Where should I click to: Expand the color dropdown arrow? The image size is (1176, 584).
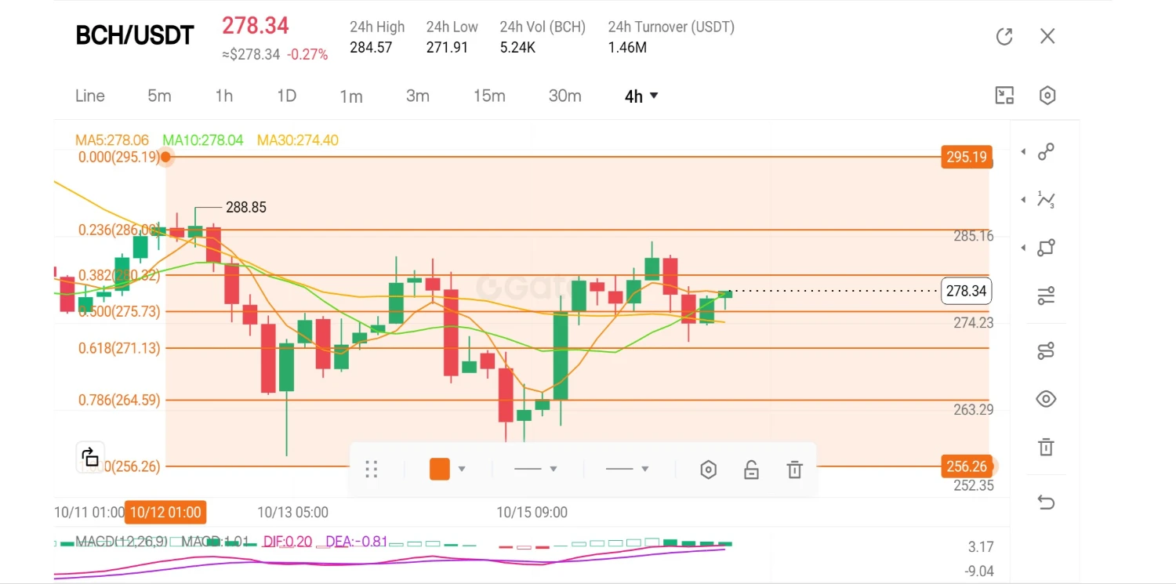462,469
